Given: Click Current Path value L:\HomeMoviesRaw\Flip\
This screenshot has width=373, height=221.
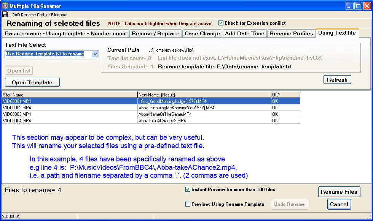Looking at the screenshot, I should [x=171, y=50].
